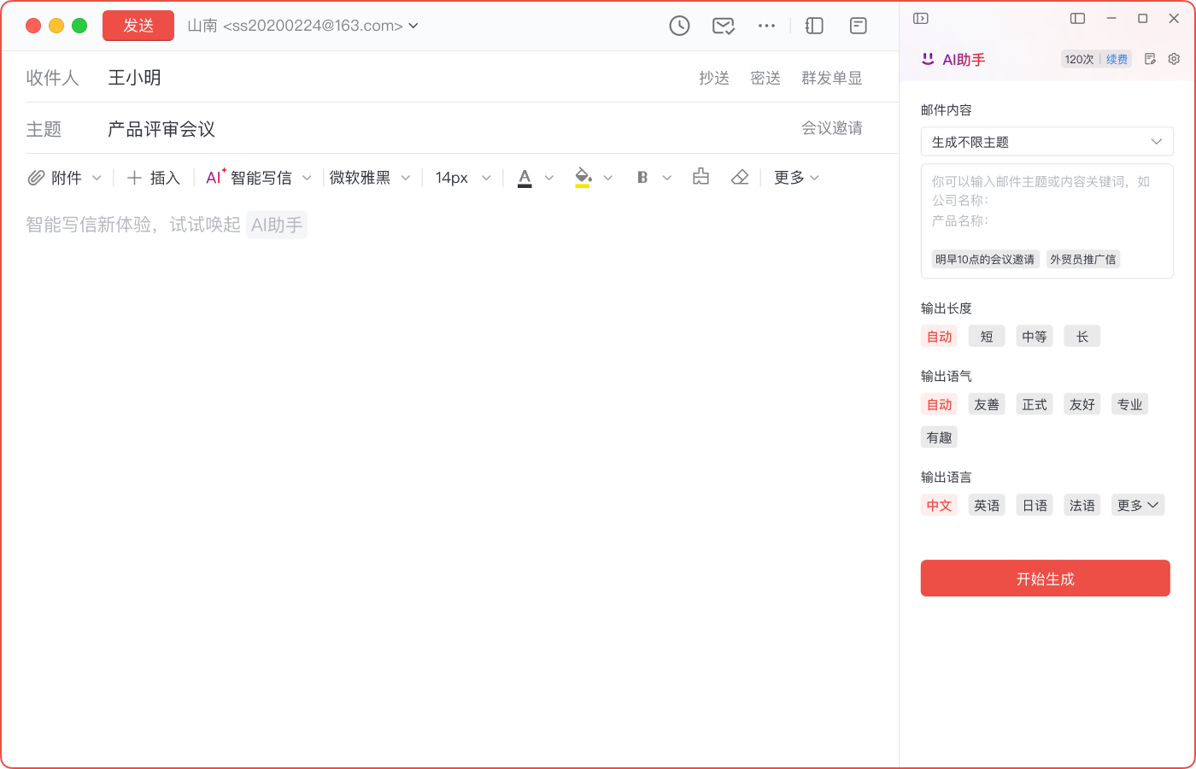The height and width of the screenshot is (769, 1196).
Task: Open the more options ellipsis icon
Action: click(x=766, y=26)
